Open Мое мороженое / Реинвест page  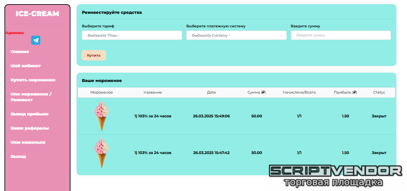(x=31, y=97)
